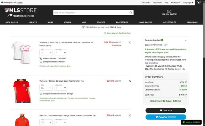Click the FC Cincinnati orange pullover thumbnail

click(22, 120)
